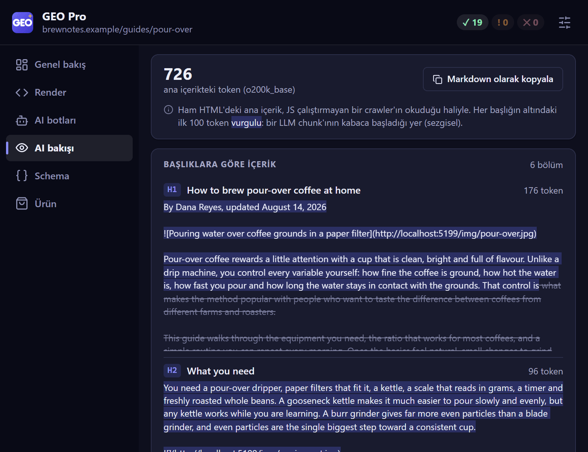
Task: Open the settings sliders icon
Action: [564, 23]
